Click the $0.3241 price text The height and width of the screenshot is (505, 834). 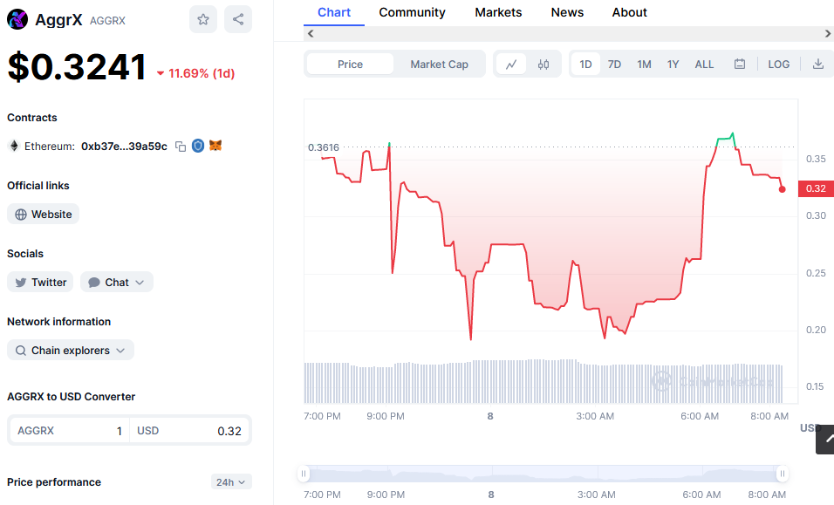pos(77,67)
